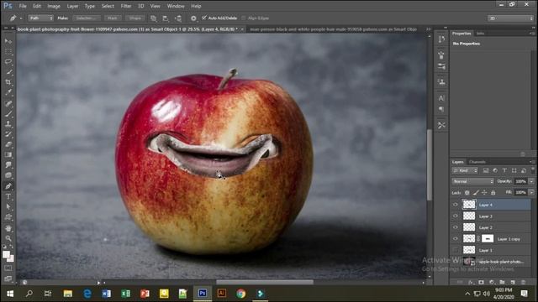Open the Path mode dropdown
538x302 pixels.
[x=40, y=18]
